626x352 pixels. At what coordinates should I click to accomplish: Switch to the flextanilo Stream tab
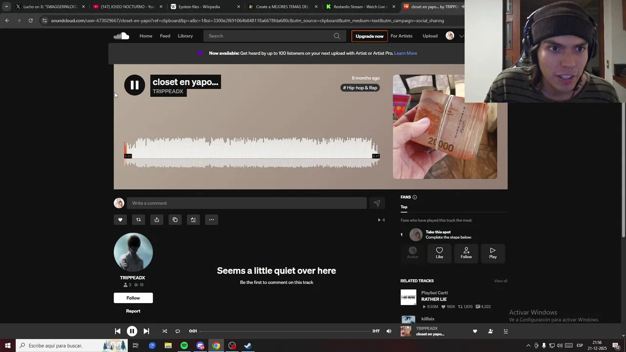360,7
